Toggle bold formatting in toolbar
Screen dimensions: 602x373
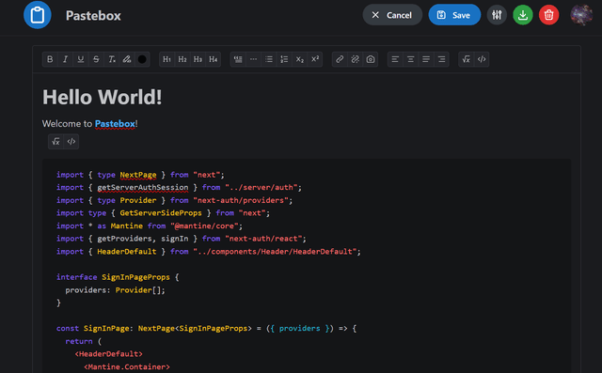[x=50, y=59]
